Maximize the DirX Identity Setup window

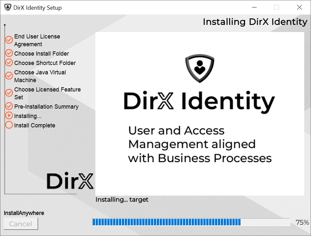click(x=276, y=7)
